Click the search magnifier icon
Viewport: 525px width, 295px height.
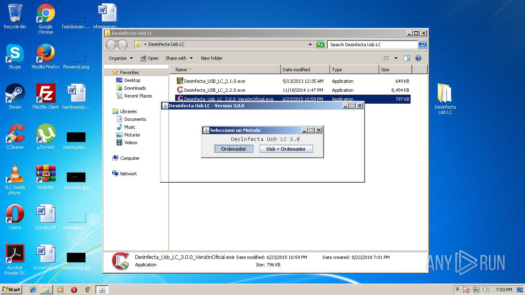(422, 45)
